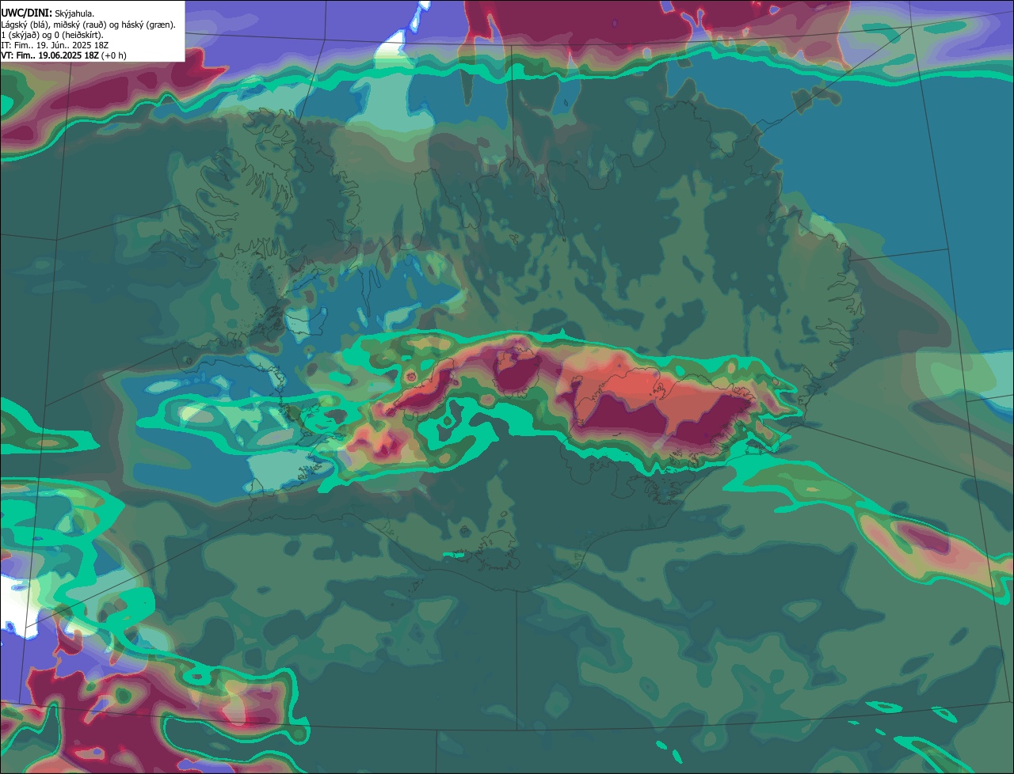Select the "Lágský (blá), miðský (rauð)" legend line

[x=89, y=24]
